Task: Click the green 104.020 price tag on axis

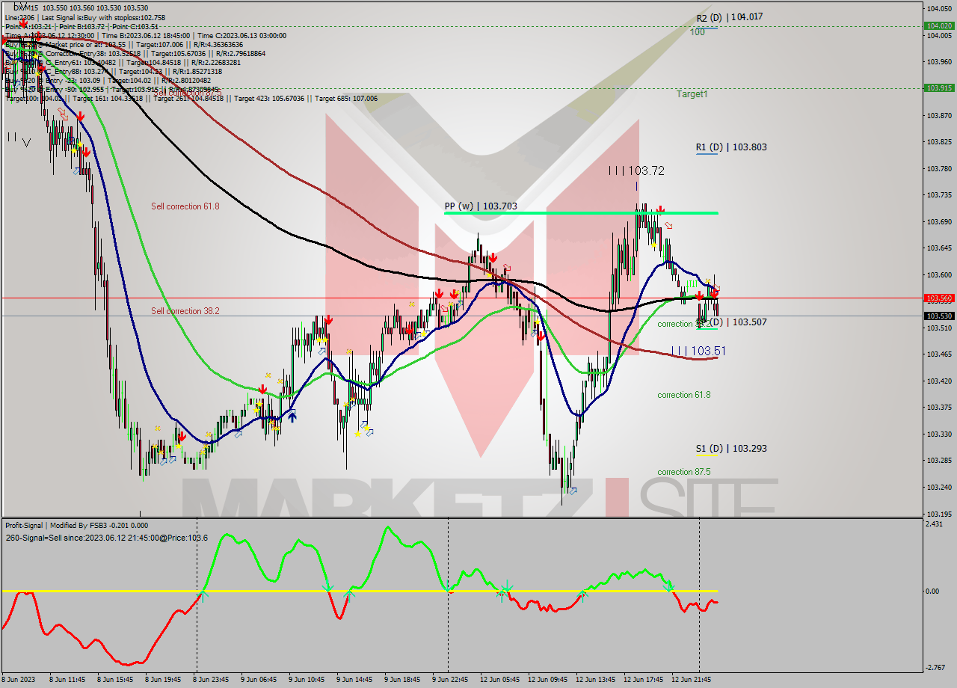Action: pos(939,25)
